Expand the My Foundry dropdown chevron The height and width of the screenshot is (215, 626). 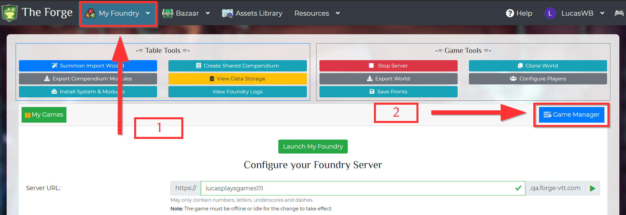(x=148, y=13)
